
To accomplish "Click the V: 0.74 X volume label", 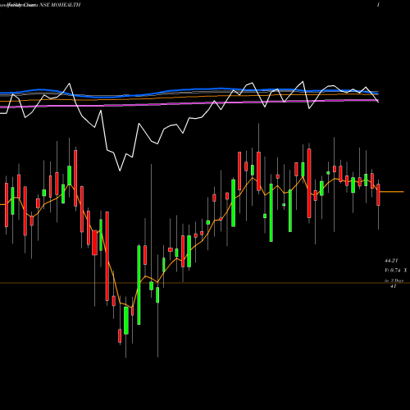I will click(x=396, y=271).
